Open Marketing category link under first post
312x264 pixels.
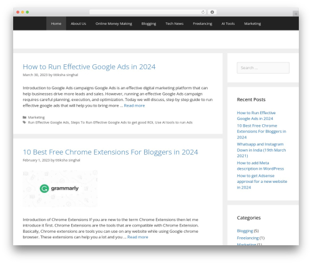click(x=36, y=117)
